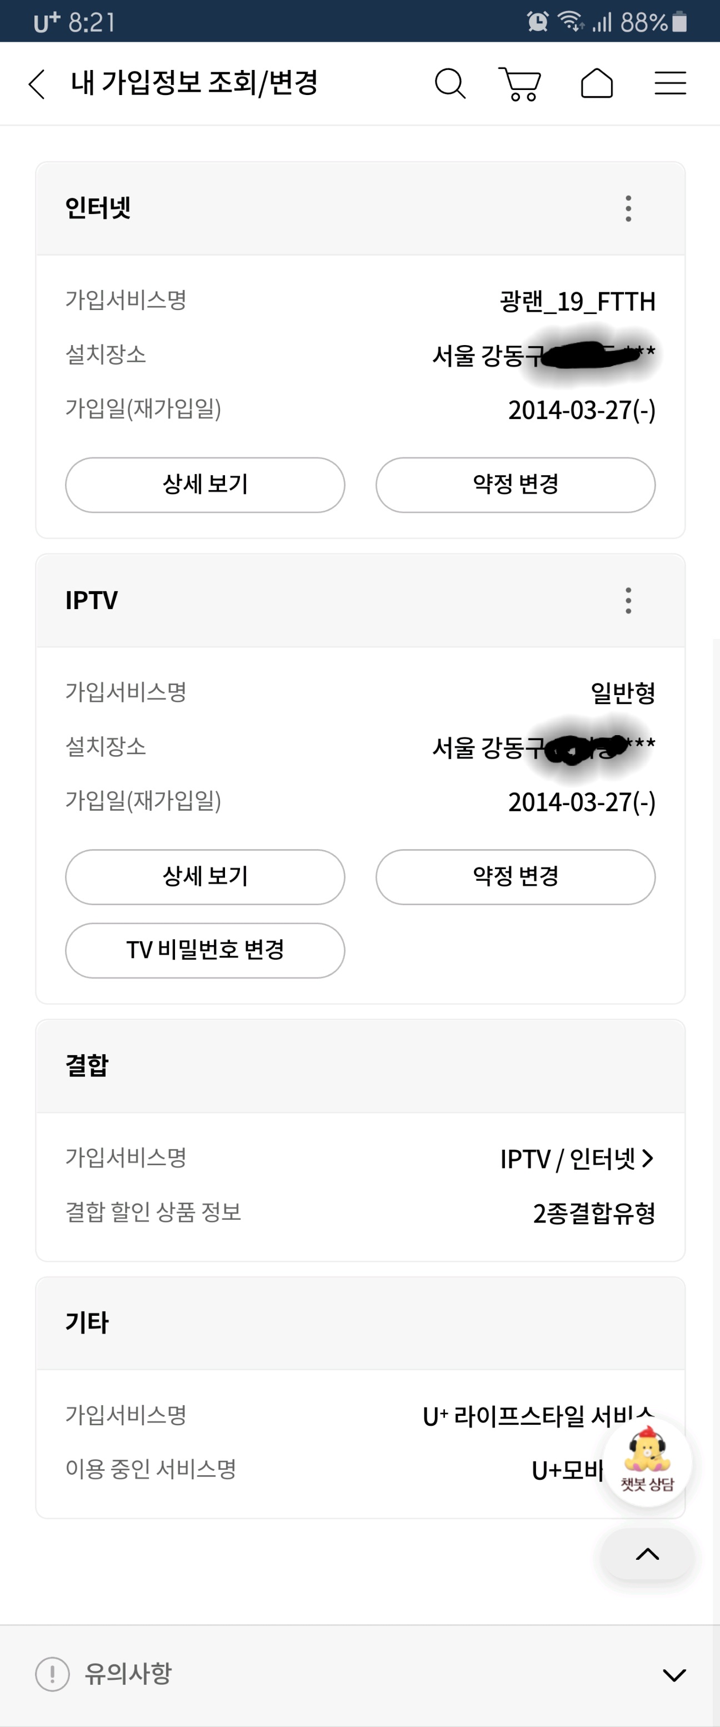
Task: Open the 챗봇 상담 chatbot icon
Action: click(x=647, y=1463)
